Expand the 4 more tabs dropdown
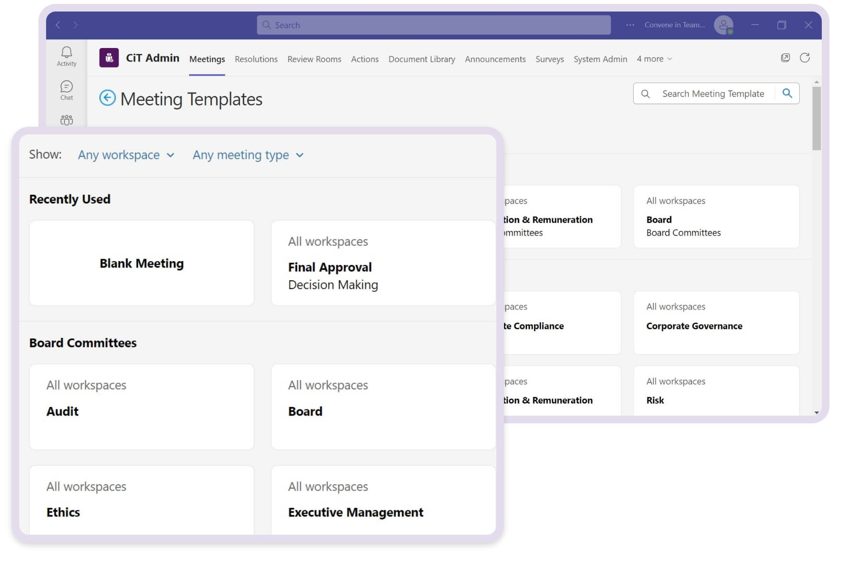Screen dimensions: 841x576 (x=654, y=59)
